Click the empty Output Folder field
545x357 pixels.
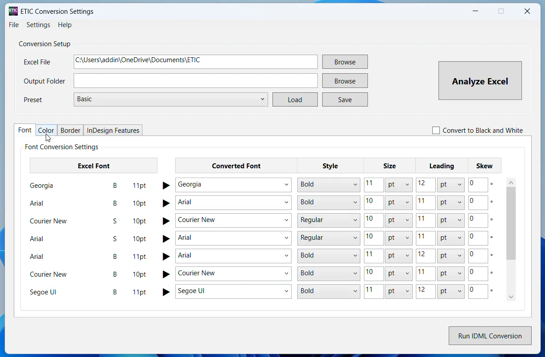pos(196,81)
